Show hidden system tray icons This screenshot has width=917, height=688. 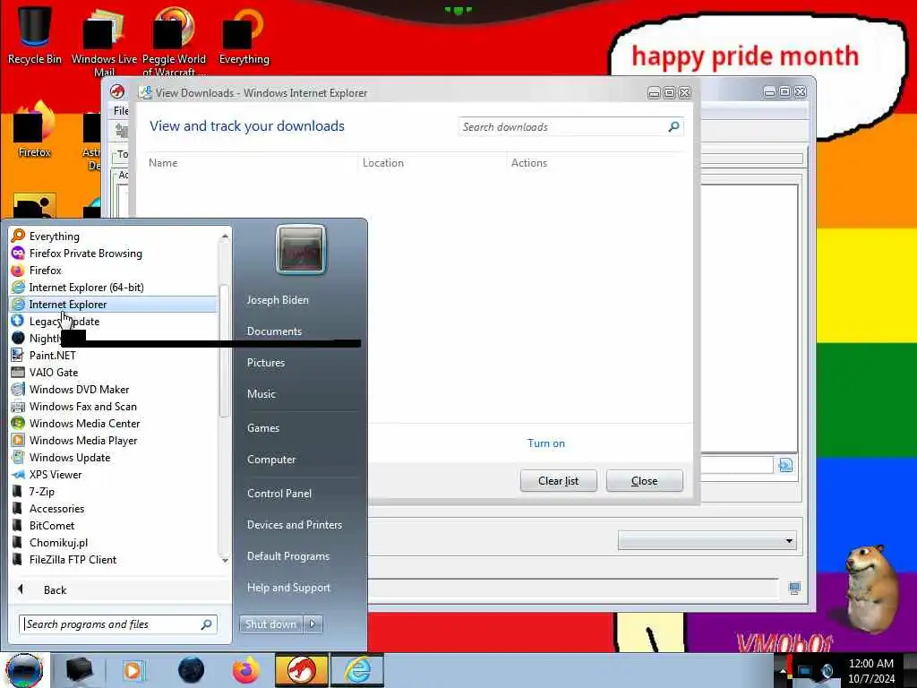tap(783, 671)
